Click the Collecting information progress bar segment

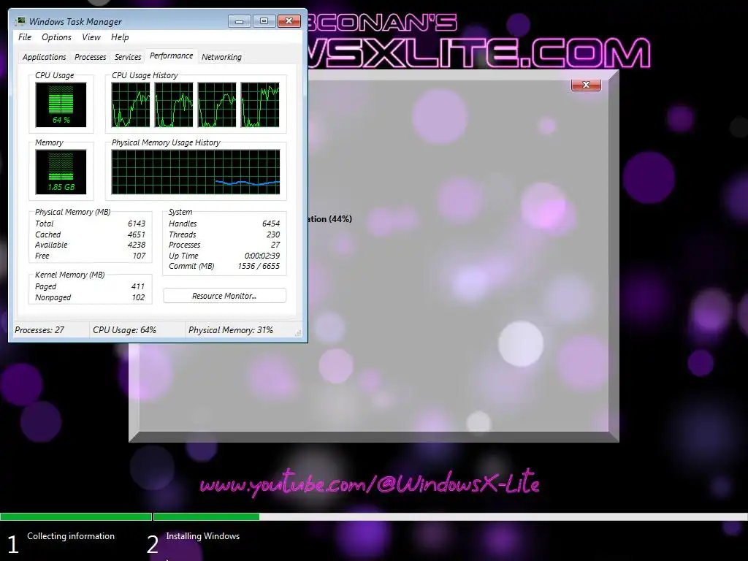point(76,516)
